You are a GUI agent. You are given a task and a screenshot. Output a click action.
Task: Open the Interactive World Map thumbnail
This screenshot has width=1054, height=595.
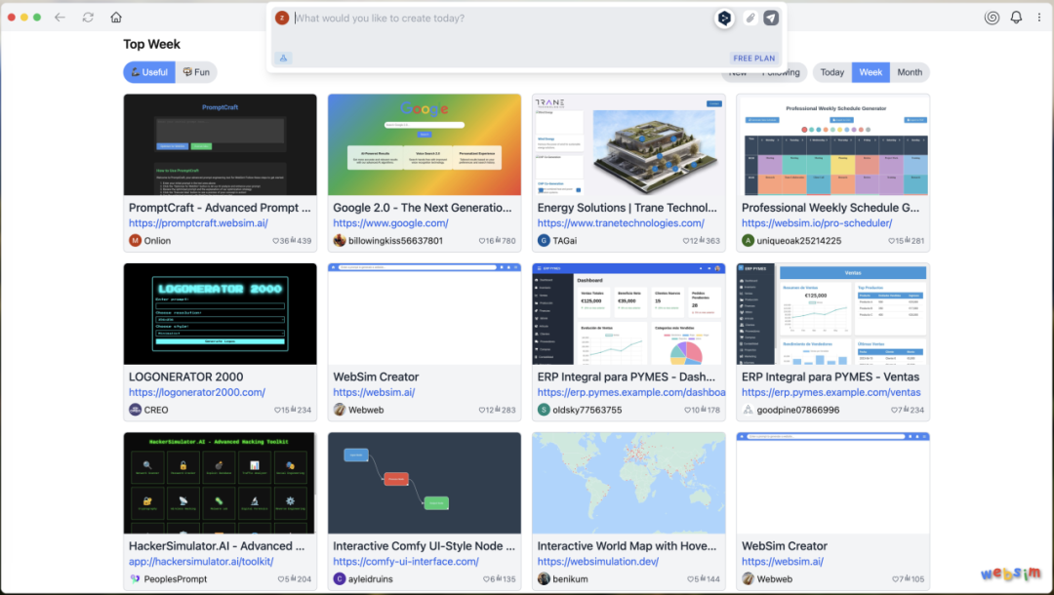pos(628,483)
